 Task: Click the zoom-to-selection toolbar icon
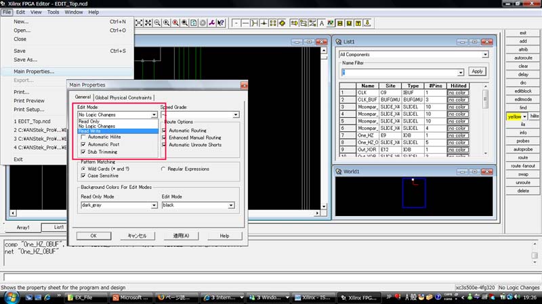[148, 23]
